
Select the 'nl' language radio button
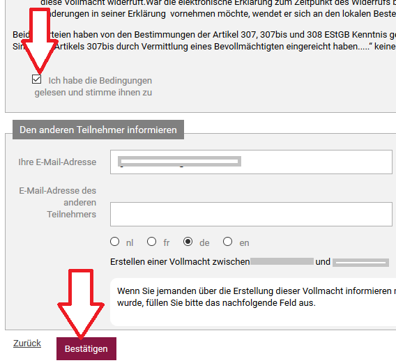[114, 242]
